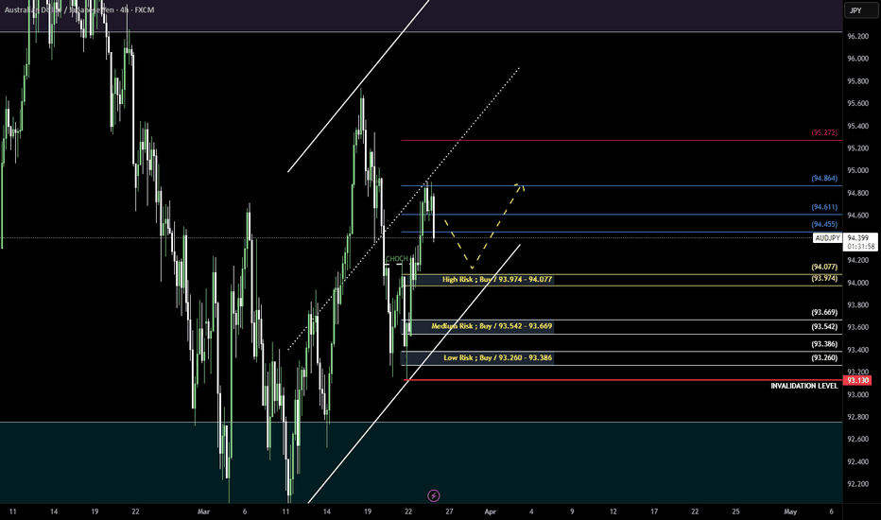This screenshot has height=520, width=881.
Task: Click the AUDJPY symbol price tag
Action: coord(827,238)
